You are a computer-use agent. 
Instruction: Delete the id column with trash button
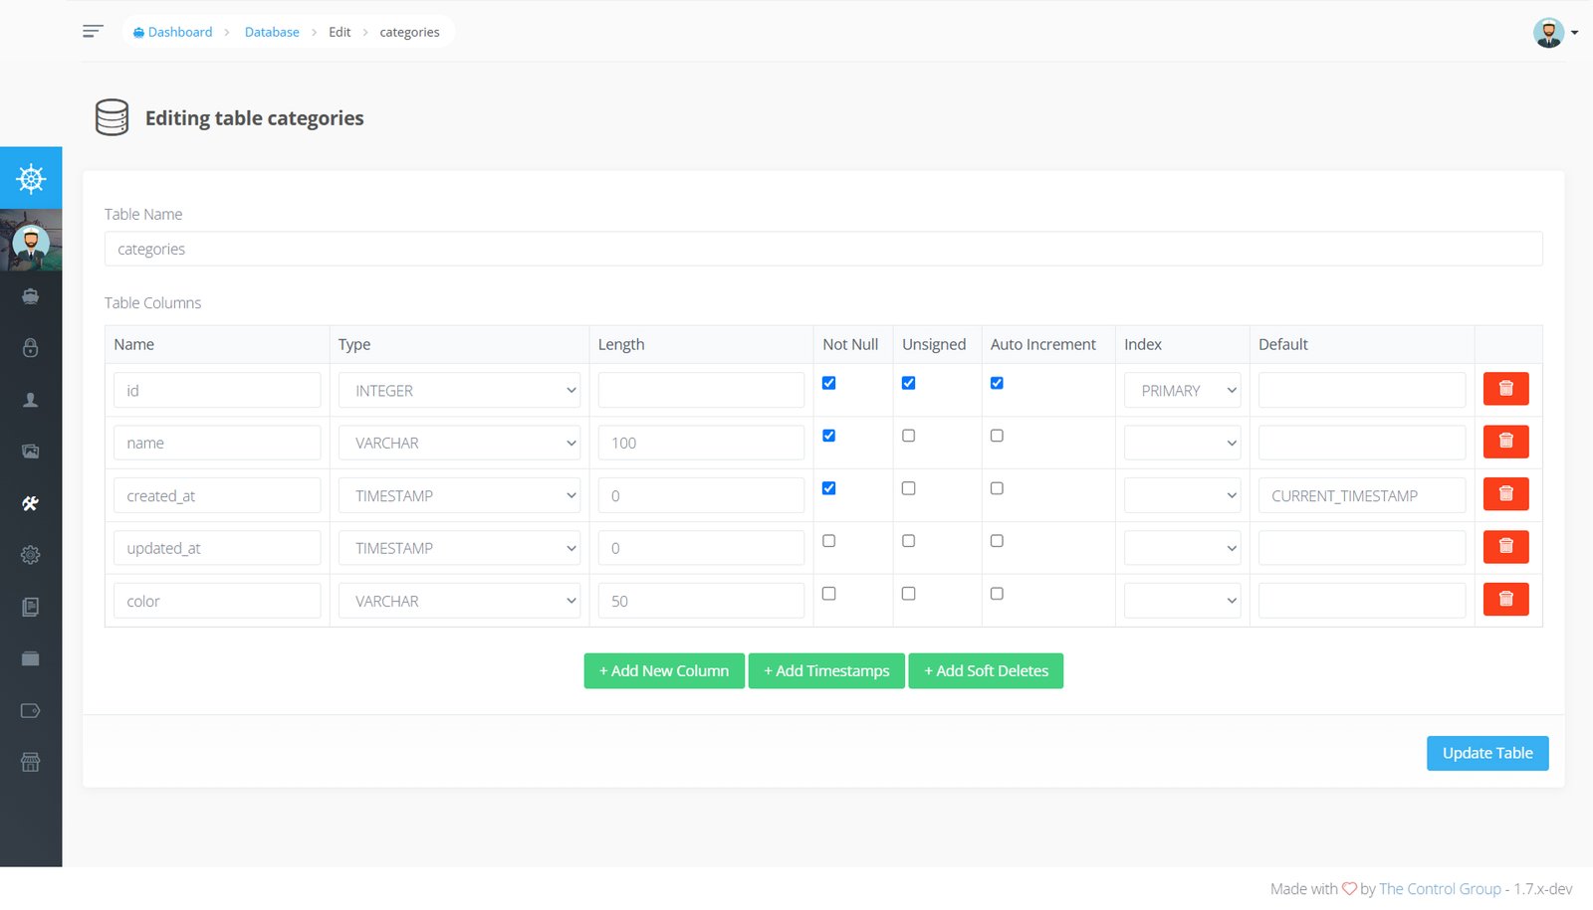point(1505,389)
